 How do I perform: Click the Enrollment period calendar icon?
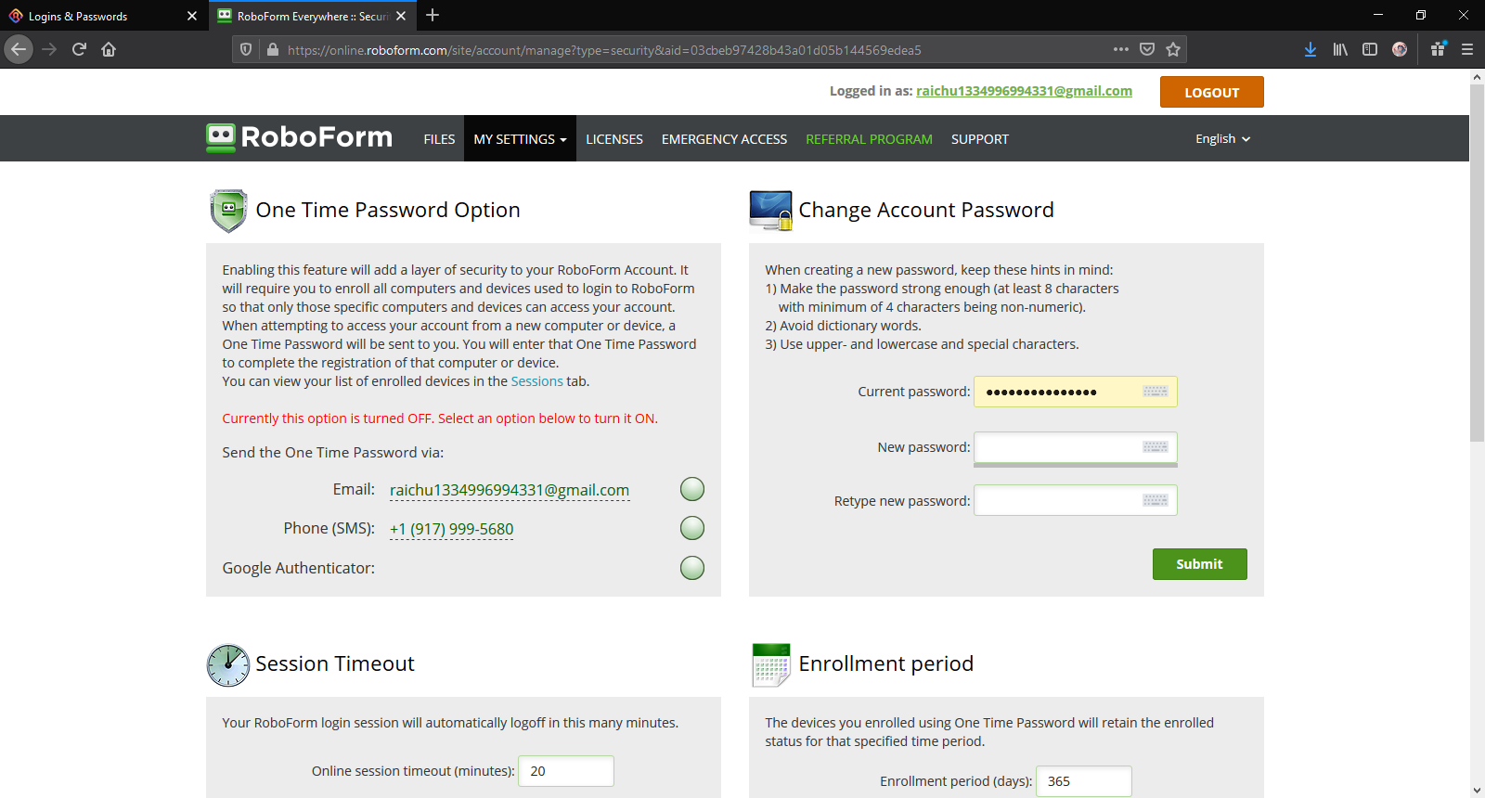pyautogui.click(x=771, y=664)
